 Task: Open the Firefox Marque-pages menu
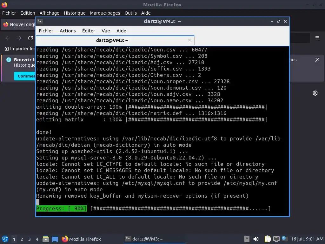click(105, 13)
